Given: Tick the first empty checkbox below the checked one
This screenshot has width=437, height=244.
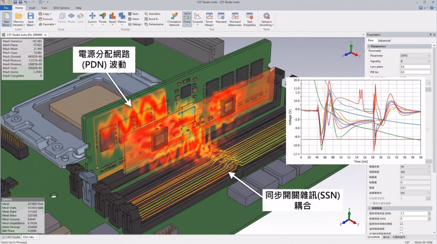Looking at the screenshot, I should 401,229.
